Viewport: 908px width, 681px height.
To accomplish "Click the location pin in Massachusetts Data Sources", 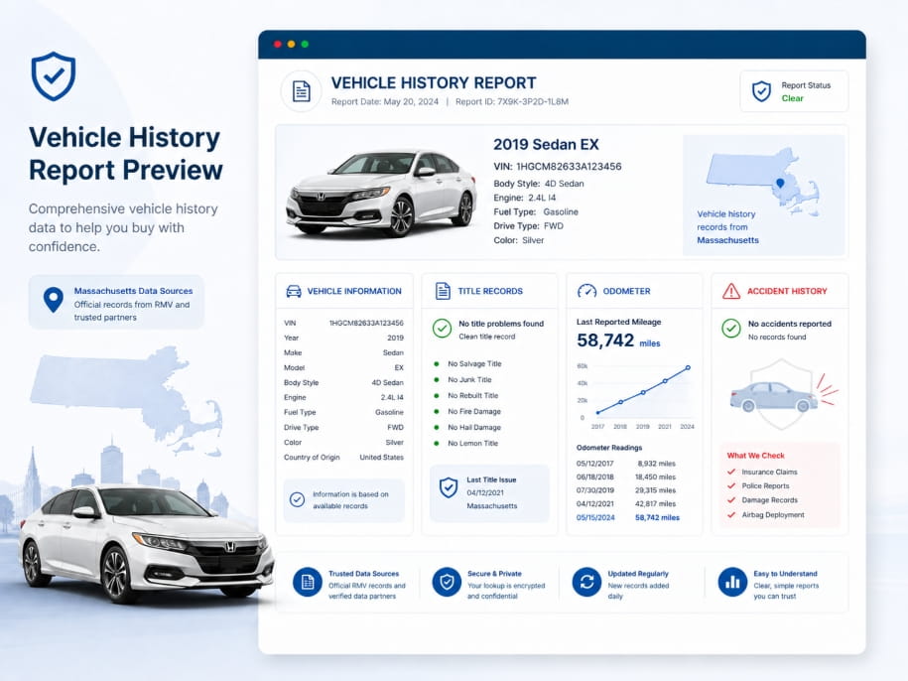I will pos(54,300).
